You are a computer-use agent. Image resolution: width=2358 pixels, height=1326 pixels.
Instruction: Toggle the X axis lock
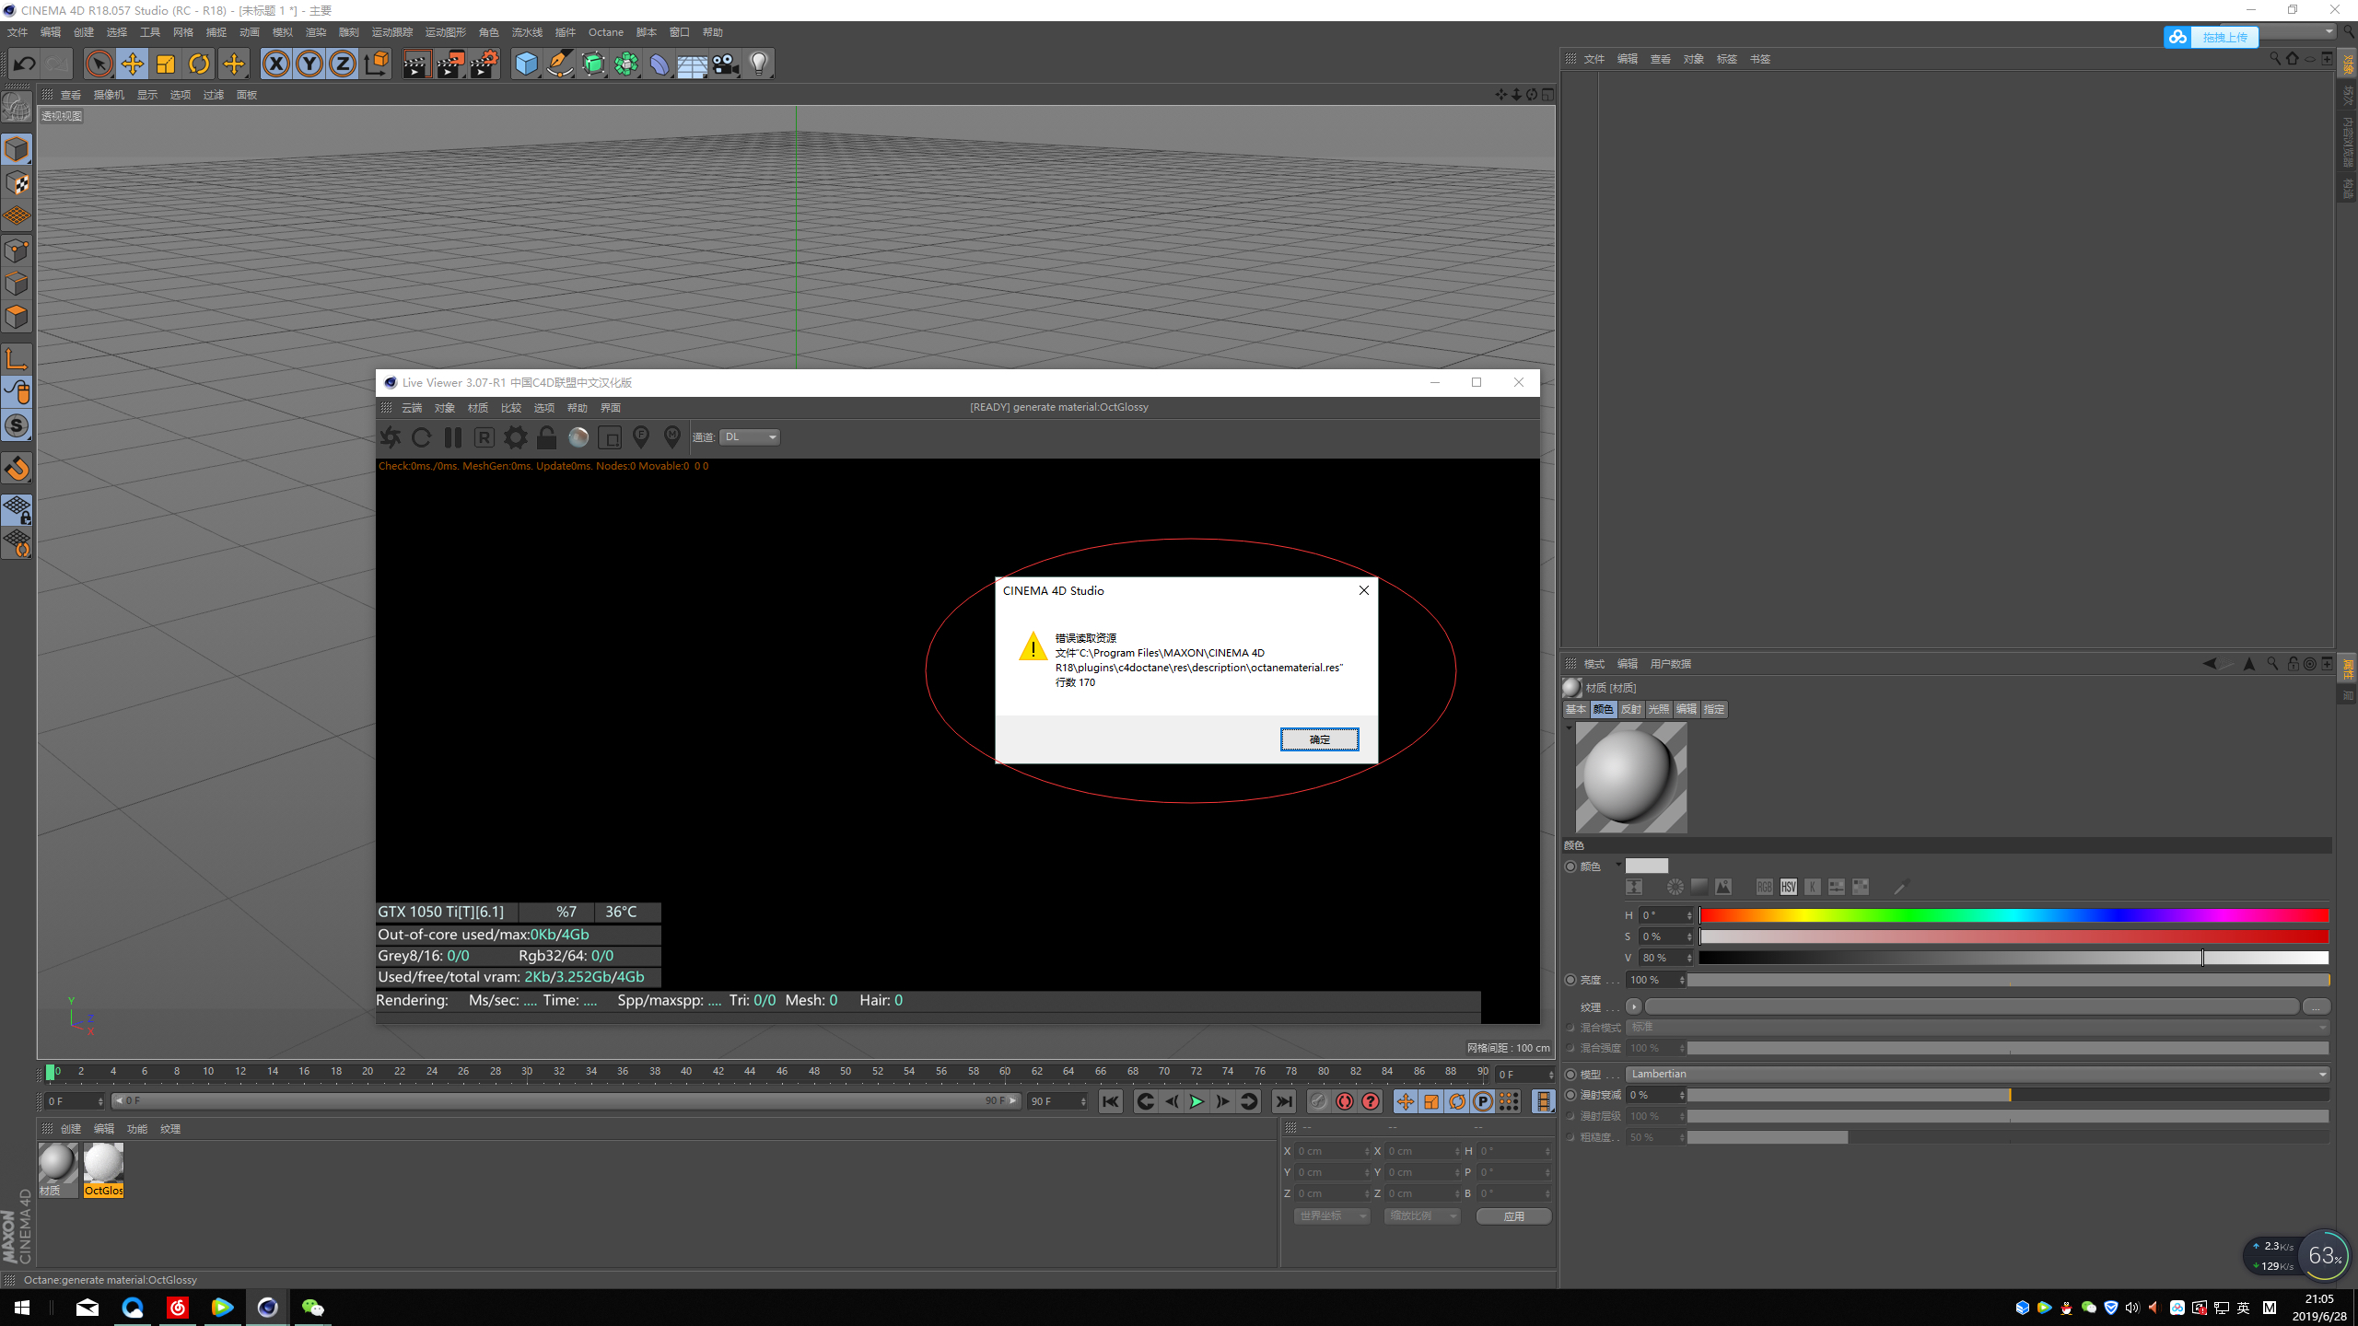click(275, 64)
